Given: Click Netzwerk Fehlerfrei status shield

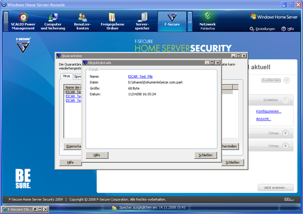Looking at the screenshot, I should [208, 15].
